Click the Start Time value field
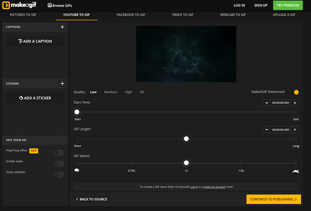The image size is (311, 211). (x=280, y=103)
